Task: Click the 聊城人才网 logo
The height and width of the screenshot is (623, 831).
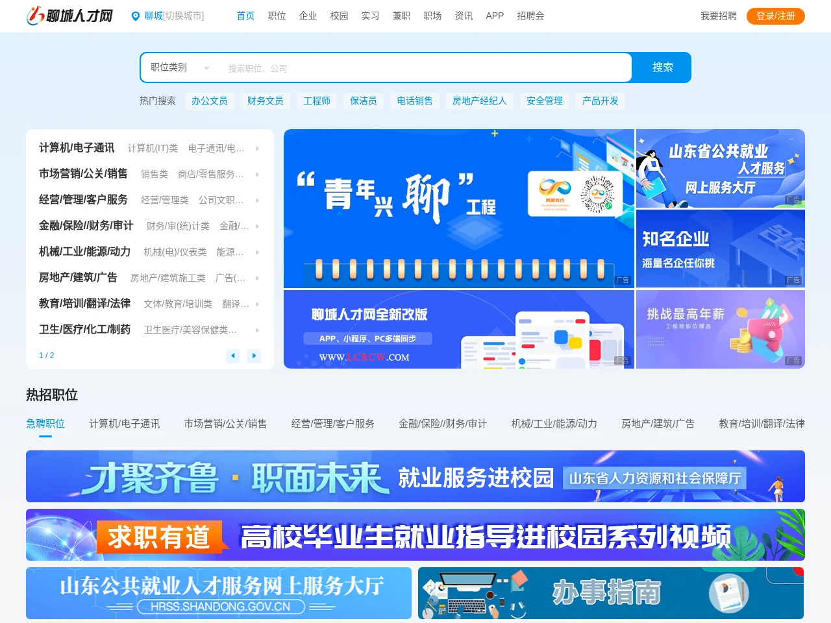Action: (x=70, y=16)
